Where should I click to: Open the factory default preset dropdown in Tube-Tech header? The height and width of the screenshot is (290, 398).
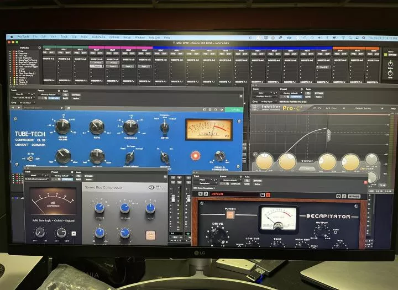[x=49, y=94]
